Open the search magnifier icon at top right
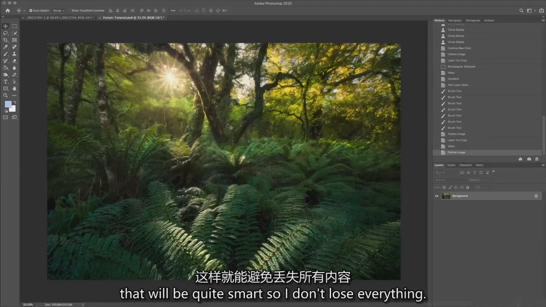546x307 pixels. point(521,11)
